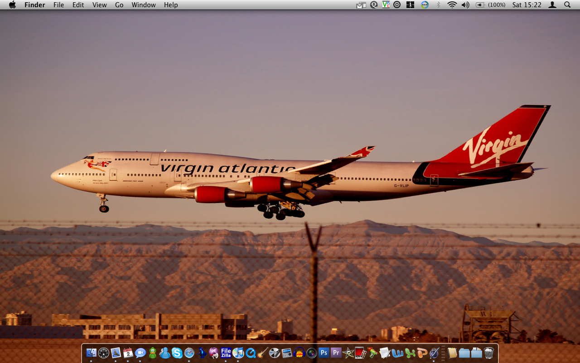Open the Window menu
580x363 pixels.
pyautogui.click(x=144, y=5)
